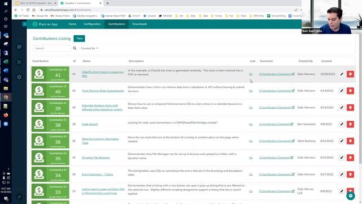Open the Dynamic File Manager name link

pyautogui.click(x=96, y=158)
